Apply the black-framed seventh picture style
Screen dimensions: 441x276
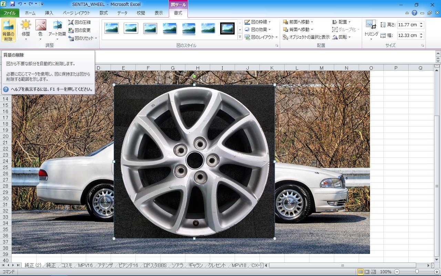click(x=227, y=28)
